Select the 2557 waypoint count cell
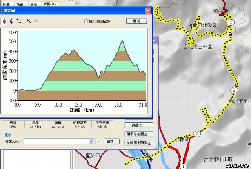 click(13, 127)
